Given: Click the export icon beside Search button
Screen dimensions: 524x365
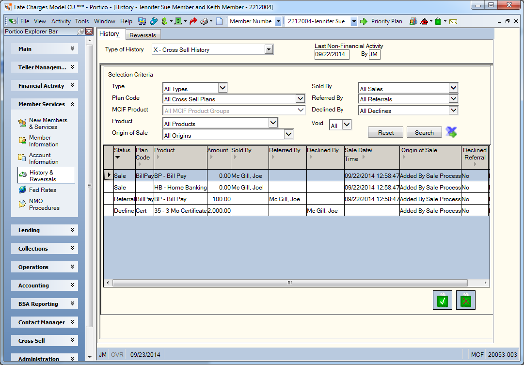Looking at the screenshot, I should [451, 132].
